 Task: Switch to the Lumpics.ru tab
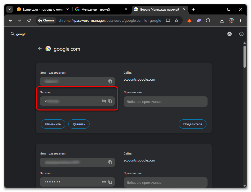(x=40, y=10)
